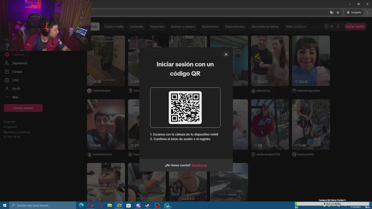Open the baby video in bottom row
The width and height of the screenshot is (372, 209).
point(106,182)
